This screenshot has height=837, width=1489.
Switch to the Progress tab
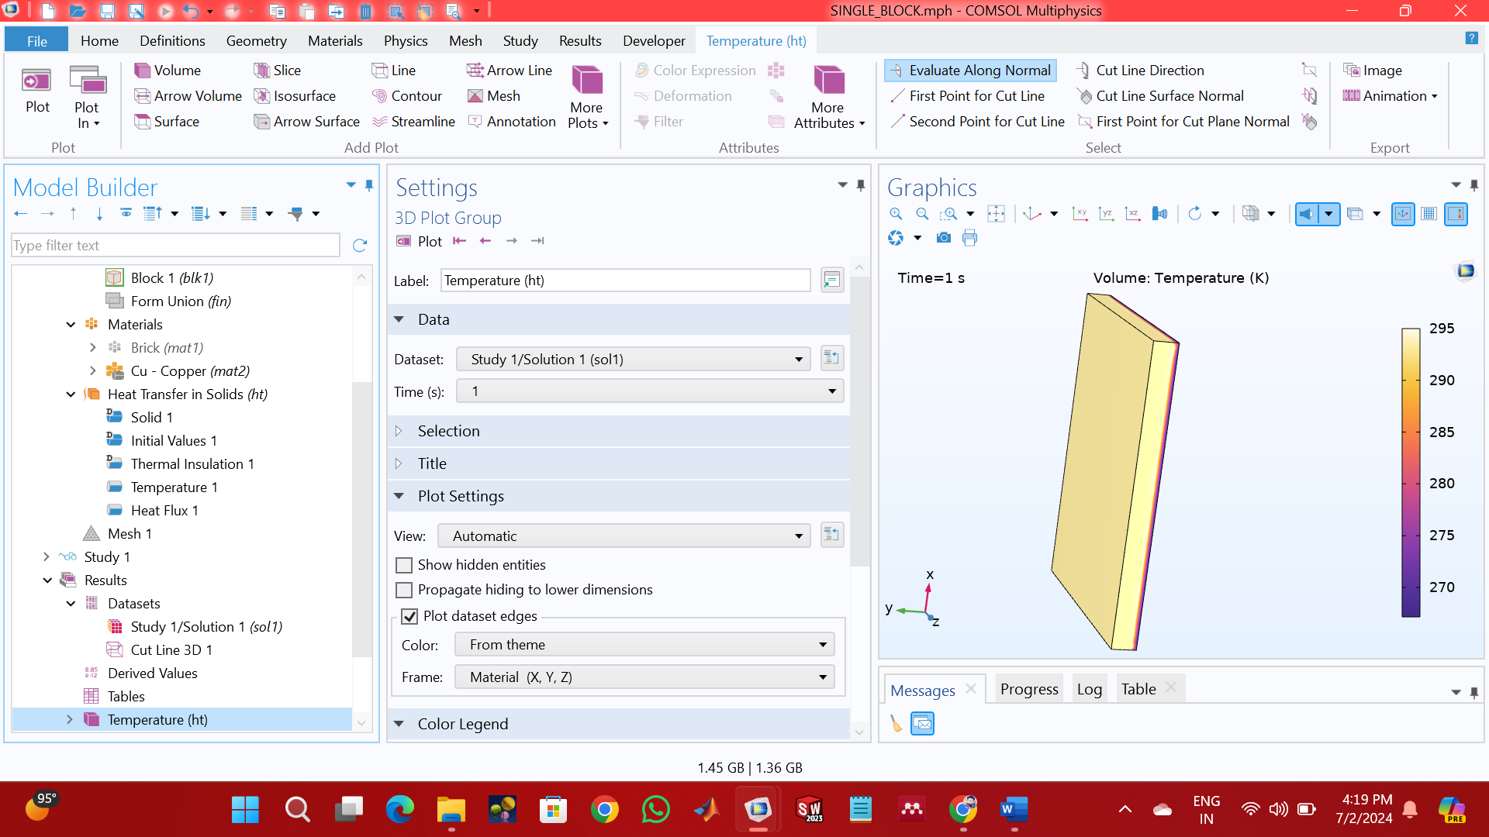(x=1028, y=689)
